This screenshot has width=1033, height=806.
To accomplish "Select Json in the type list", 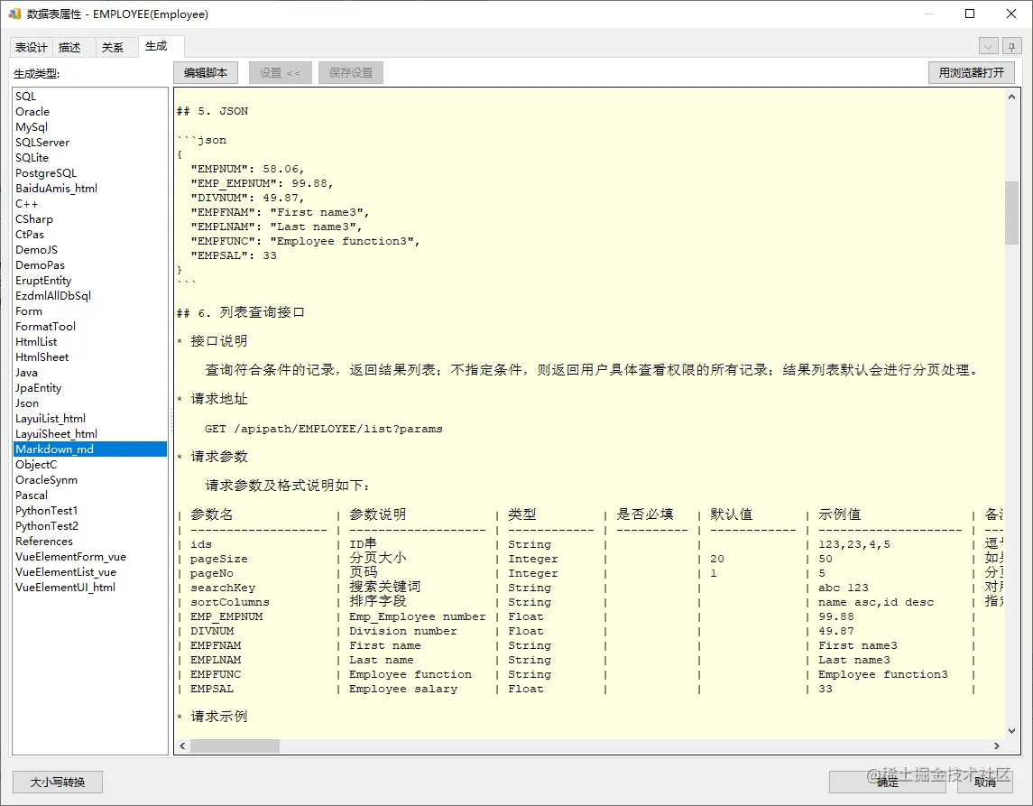I will point(90,403).
